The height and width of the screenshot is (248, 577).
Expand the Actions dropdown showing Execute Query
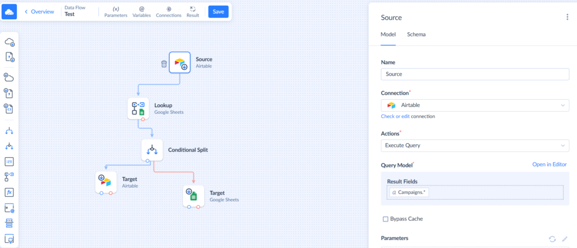point(474,145)
